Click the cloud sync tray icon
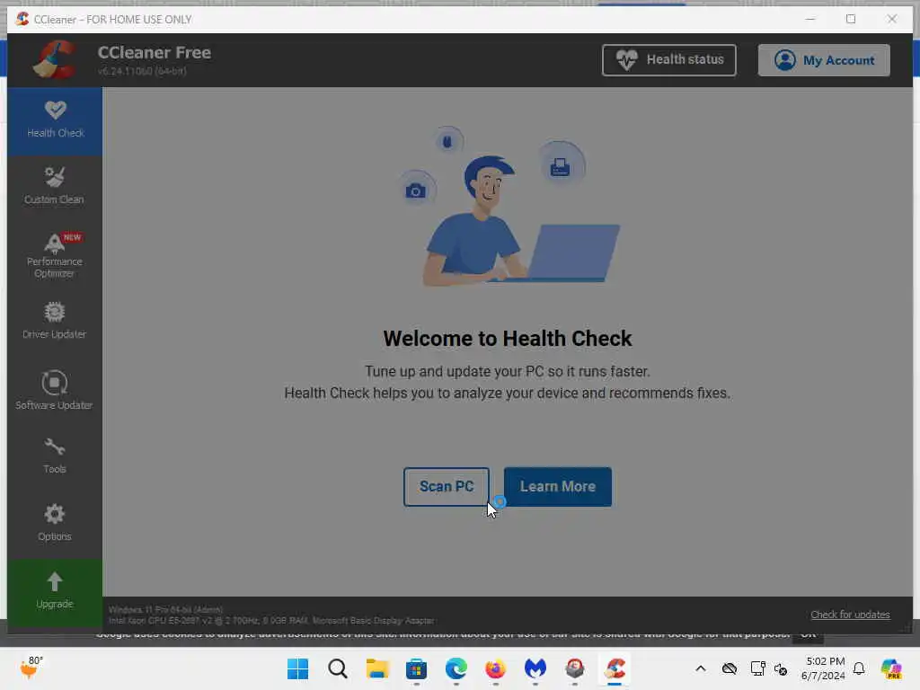Viewport: 920px width, 690px height. (730, 668)
